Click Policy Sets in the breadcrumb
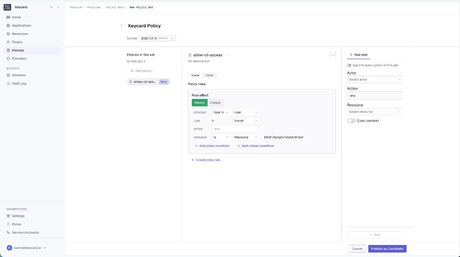 (115, 7)
